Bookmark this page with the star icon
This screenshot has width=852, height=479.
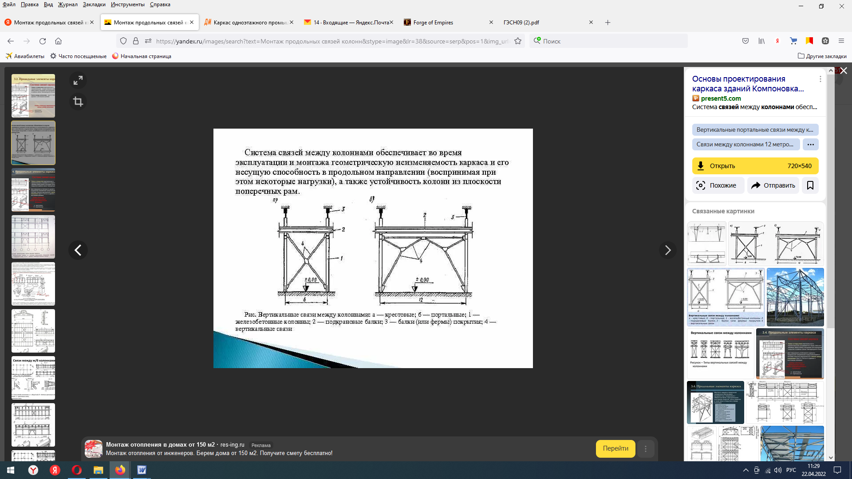[x=517, y=41]
